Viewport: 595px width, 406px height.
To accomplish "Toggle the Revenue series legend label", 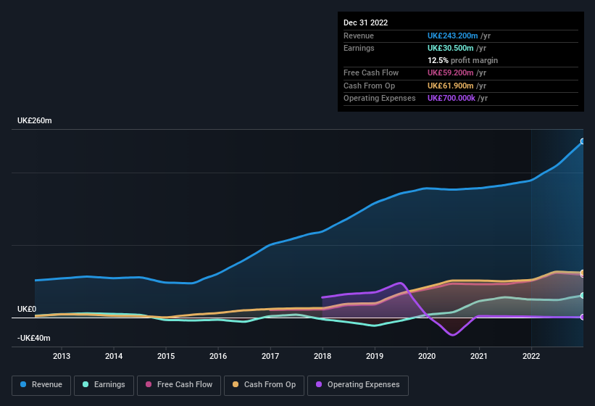I will pyautogui.click(x=47, y=385).
